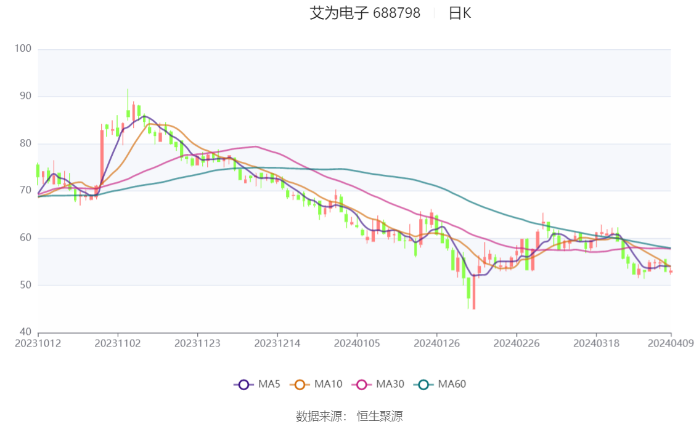This screenshot has width=699, height=424.
Task: Click the chart title 艾为电子 688798
Action: pos(365,13)
